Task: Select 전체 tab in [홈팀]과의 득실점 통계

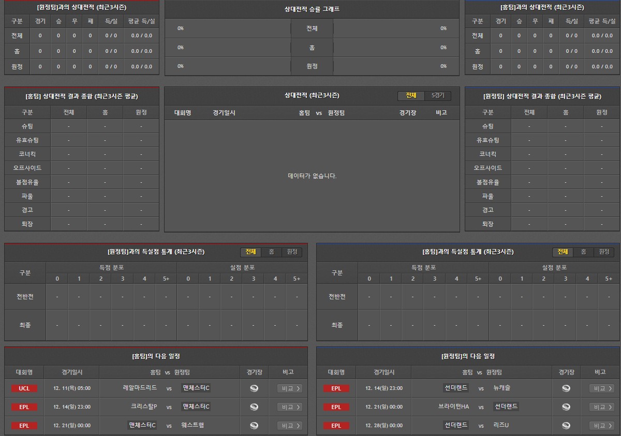Action: click(x=562, y=252)
